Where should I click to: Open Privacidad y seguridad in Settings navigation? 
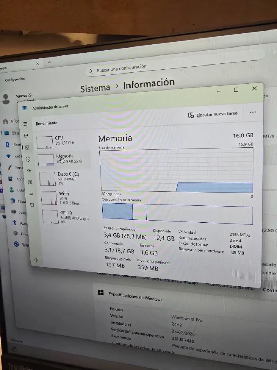[21, 234]
